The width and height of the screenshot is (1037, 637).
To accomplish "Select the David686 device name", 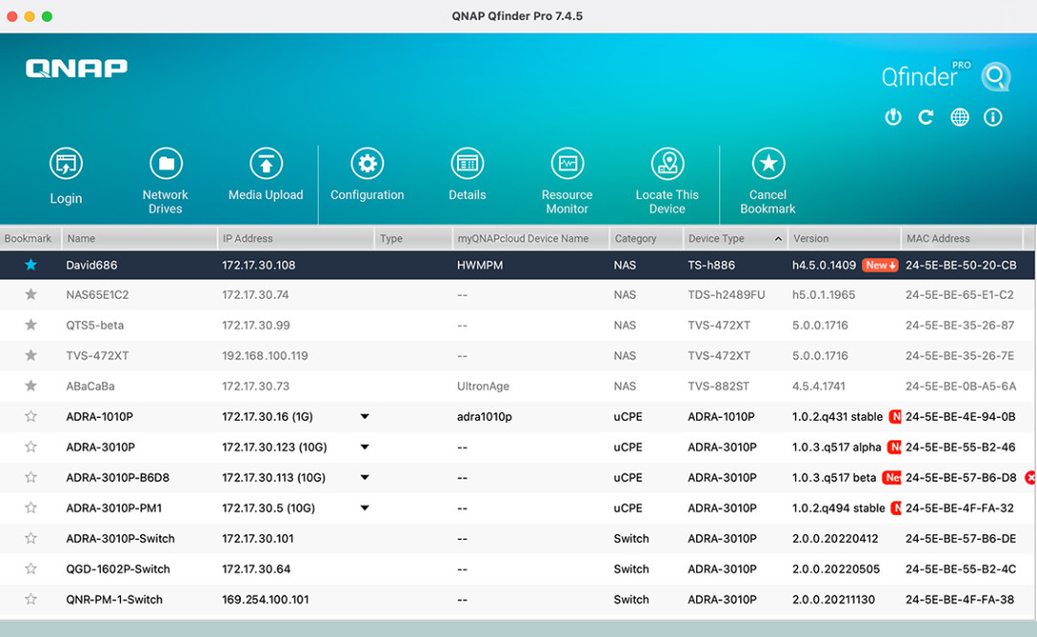I will point(91,265).
